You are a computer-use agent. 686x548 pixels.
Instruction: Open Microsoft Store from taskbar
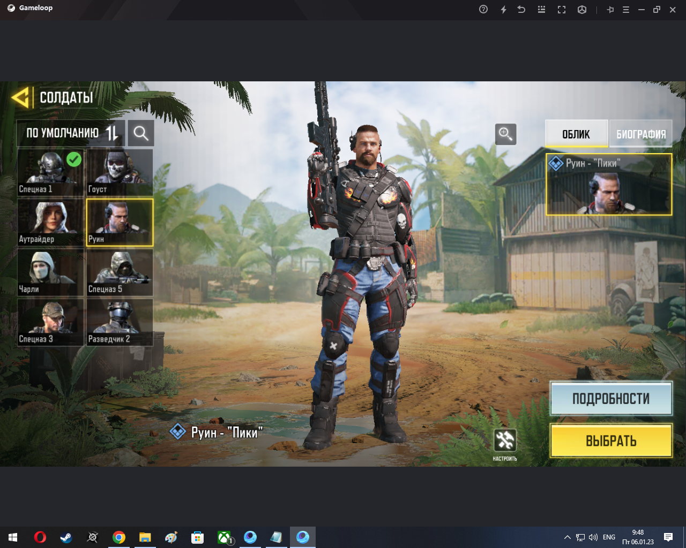197,537
